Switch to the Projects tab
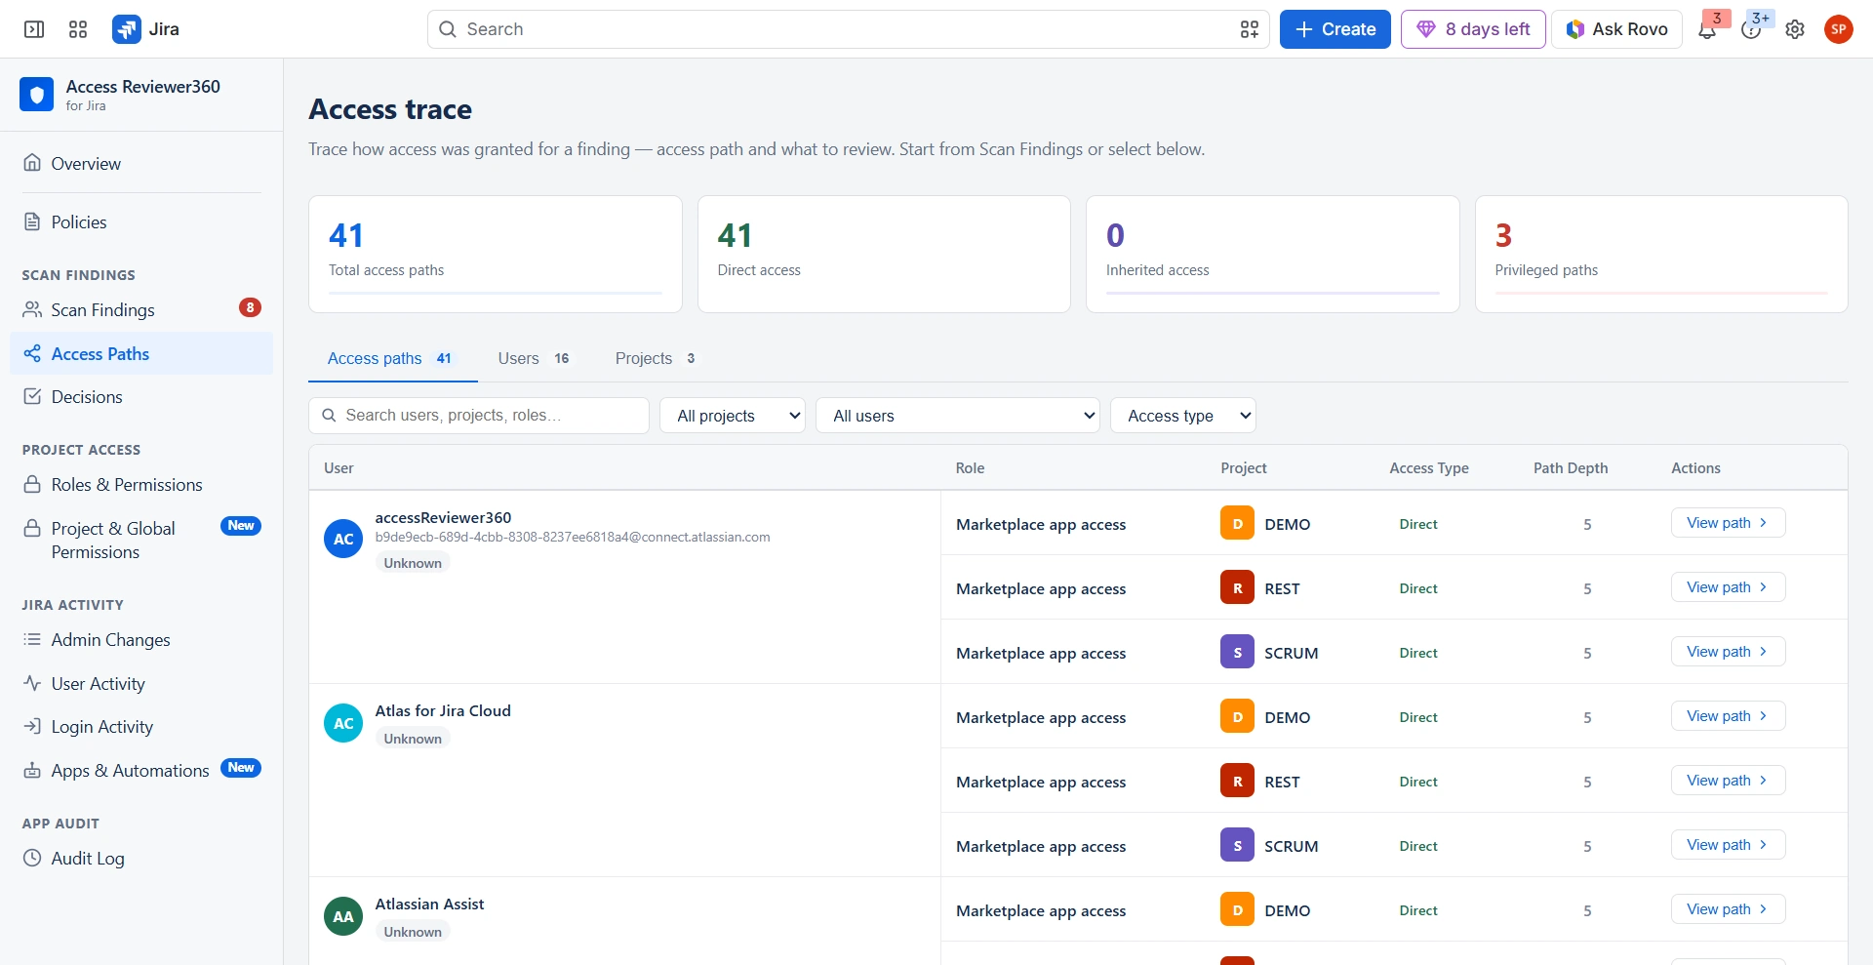Image resolution: width=1873 pixels, height=965 pixels. [657, 358]
